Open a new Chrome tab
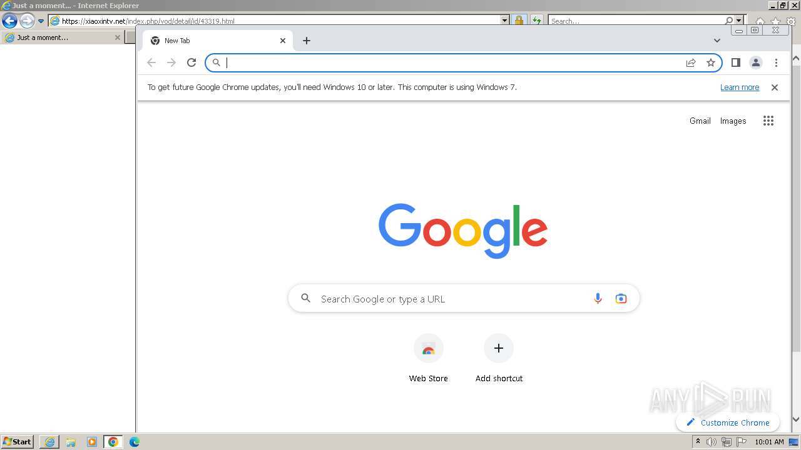Viewport: 801px width, 450px height. [x=307, y=41]
